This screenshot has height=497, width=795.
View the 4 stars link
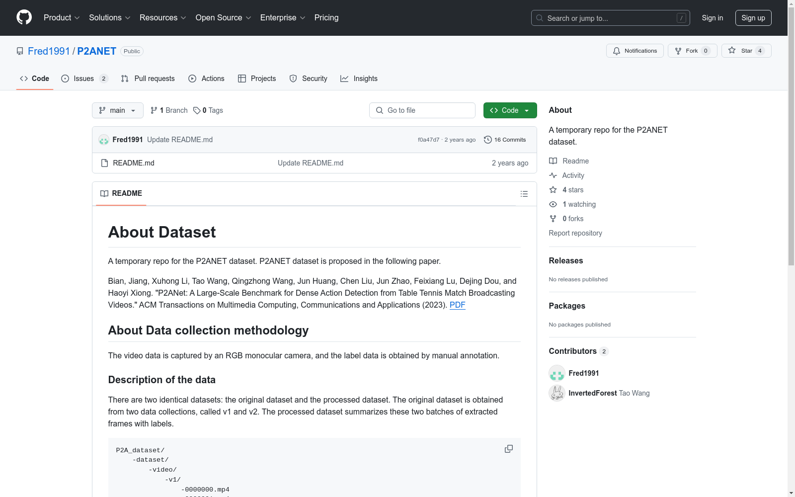tap(566, 190)
